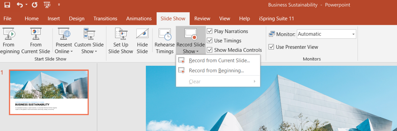Click the Record from Current Slide icon

click(181, 60)
